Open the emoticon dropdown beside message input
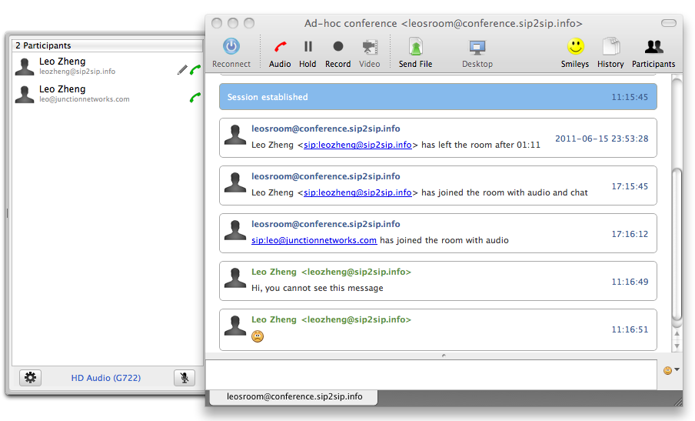695x421 pixels. point(670,370)
